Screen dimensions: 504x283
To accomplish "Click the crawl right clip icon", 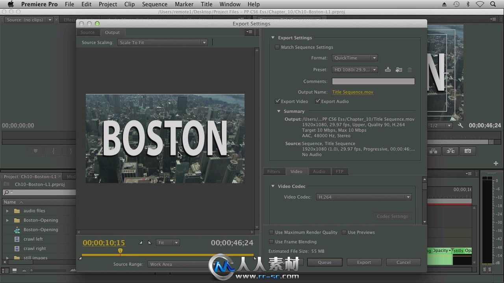I will pos(17,248).
